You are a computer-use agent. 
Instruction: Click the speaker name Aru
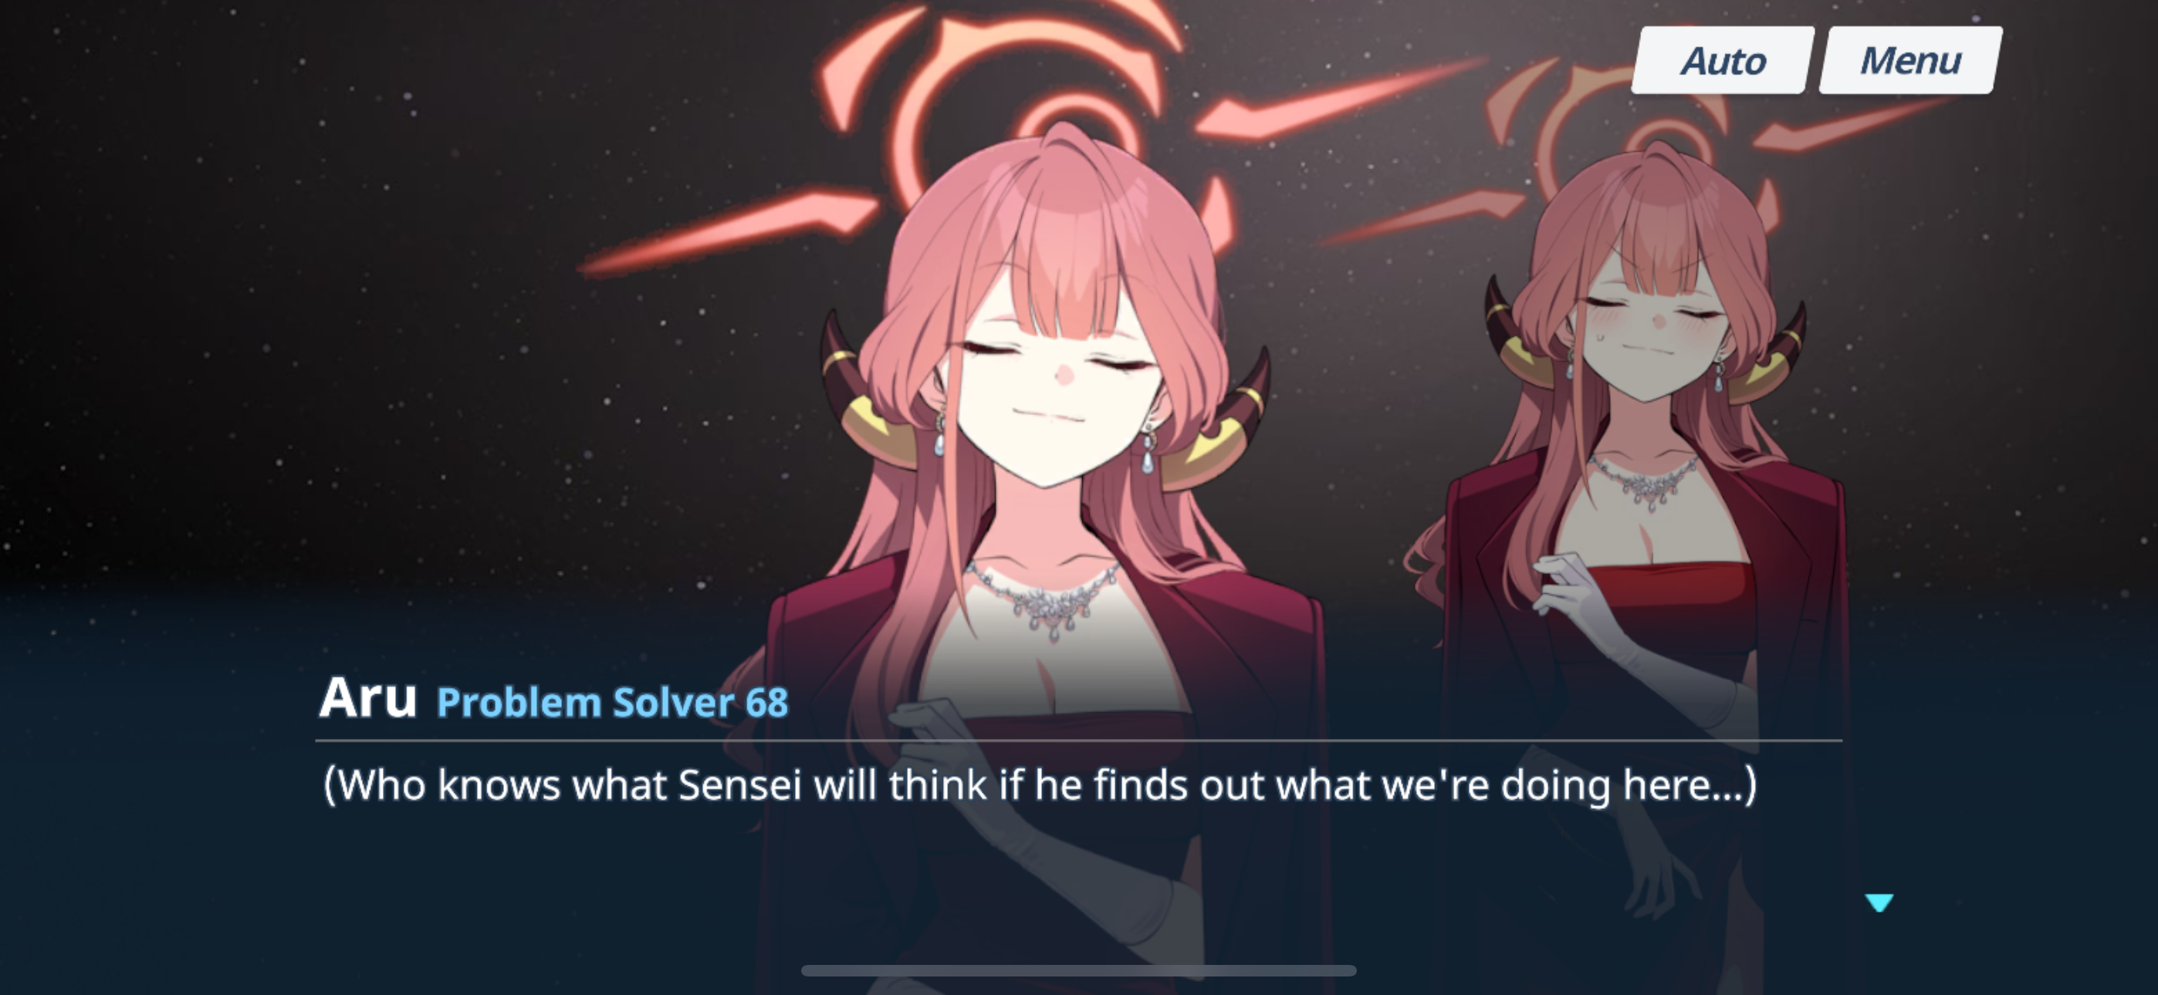(367, 698)
